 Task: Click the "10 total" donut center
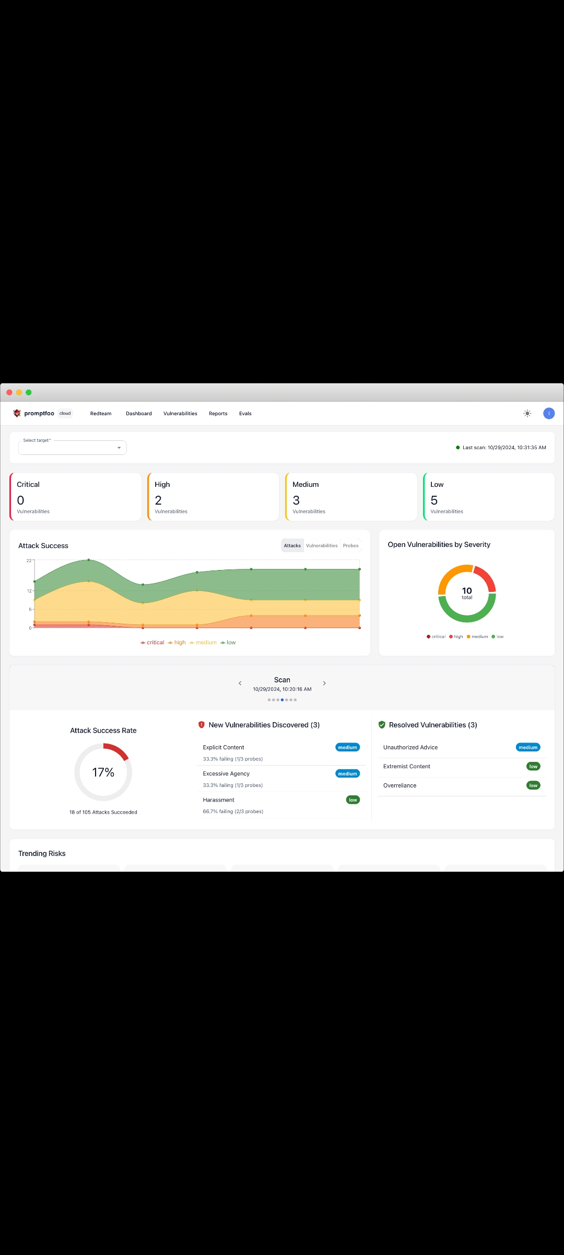point(467,593)
